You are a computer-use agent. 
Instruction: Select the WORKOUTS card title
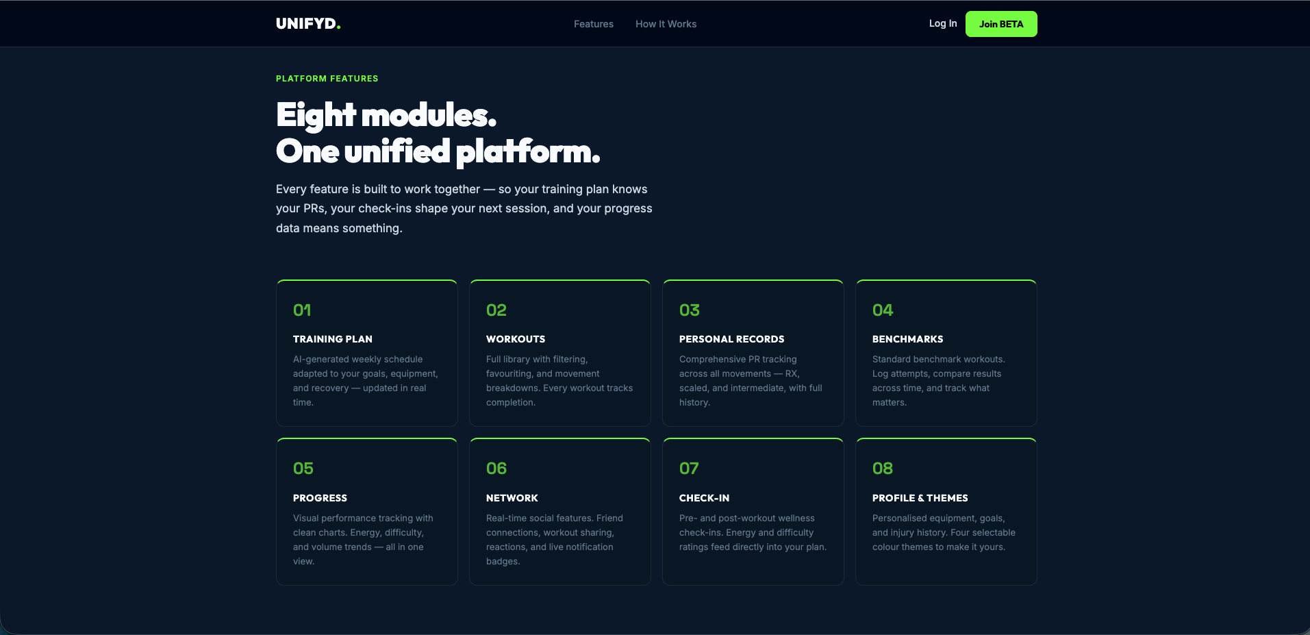tap(516, 339)
